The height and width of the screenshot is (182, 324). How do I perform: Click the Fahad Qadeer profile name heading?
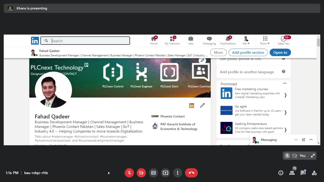coord(52,117)
